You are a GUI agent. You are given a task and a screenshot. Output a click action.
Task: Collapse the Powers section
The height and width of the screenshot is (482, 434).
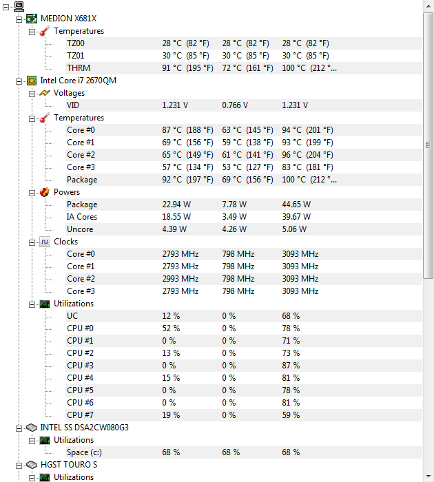pos(32,192)
